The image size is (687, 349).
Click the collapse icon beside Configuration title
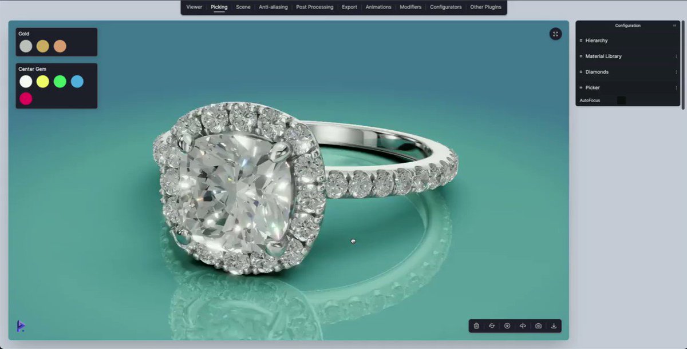674,26
